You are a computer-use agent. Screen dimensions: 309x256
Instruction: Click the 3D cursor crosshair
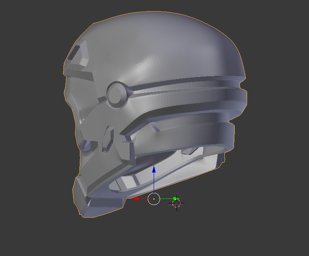[x=176, y=203]
